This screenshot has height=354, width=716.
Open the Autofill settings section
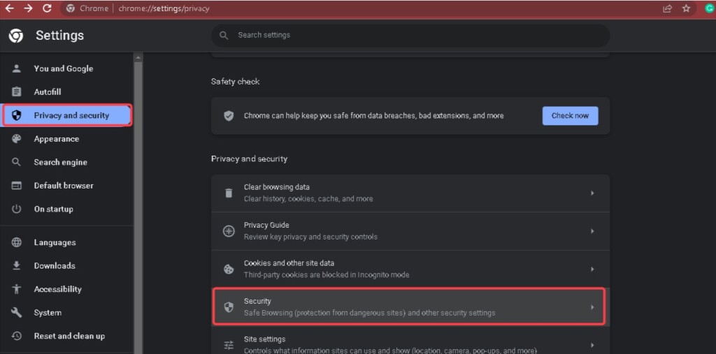(x=66, y=92)
